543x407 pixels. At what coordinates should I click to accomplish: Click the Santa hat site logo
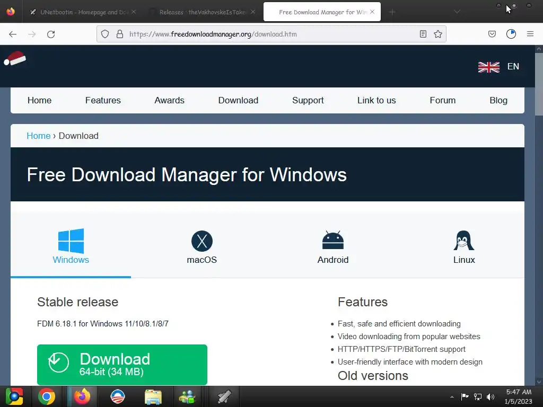[15, 58]
